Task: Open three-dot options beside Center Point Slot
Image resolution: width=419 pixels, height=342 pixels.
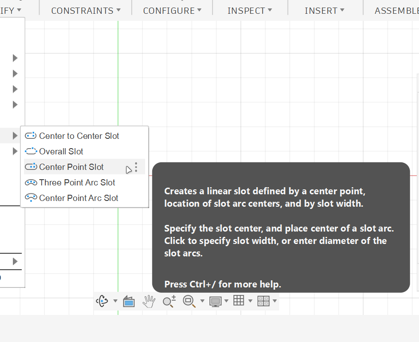Action: (x=136, y=167)
